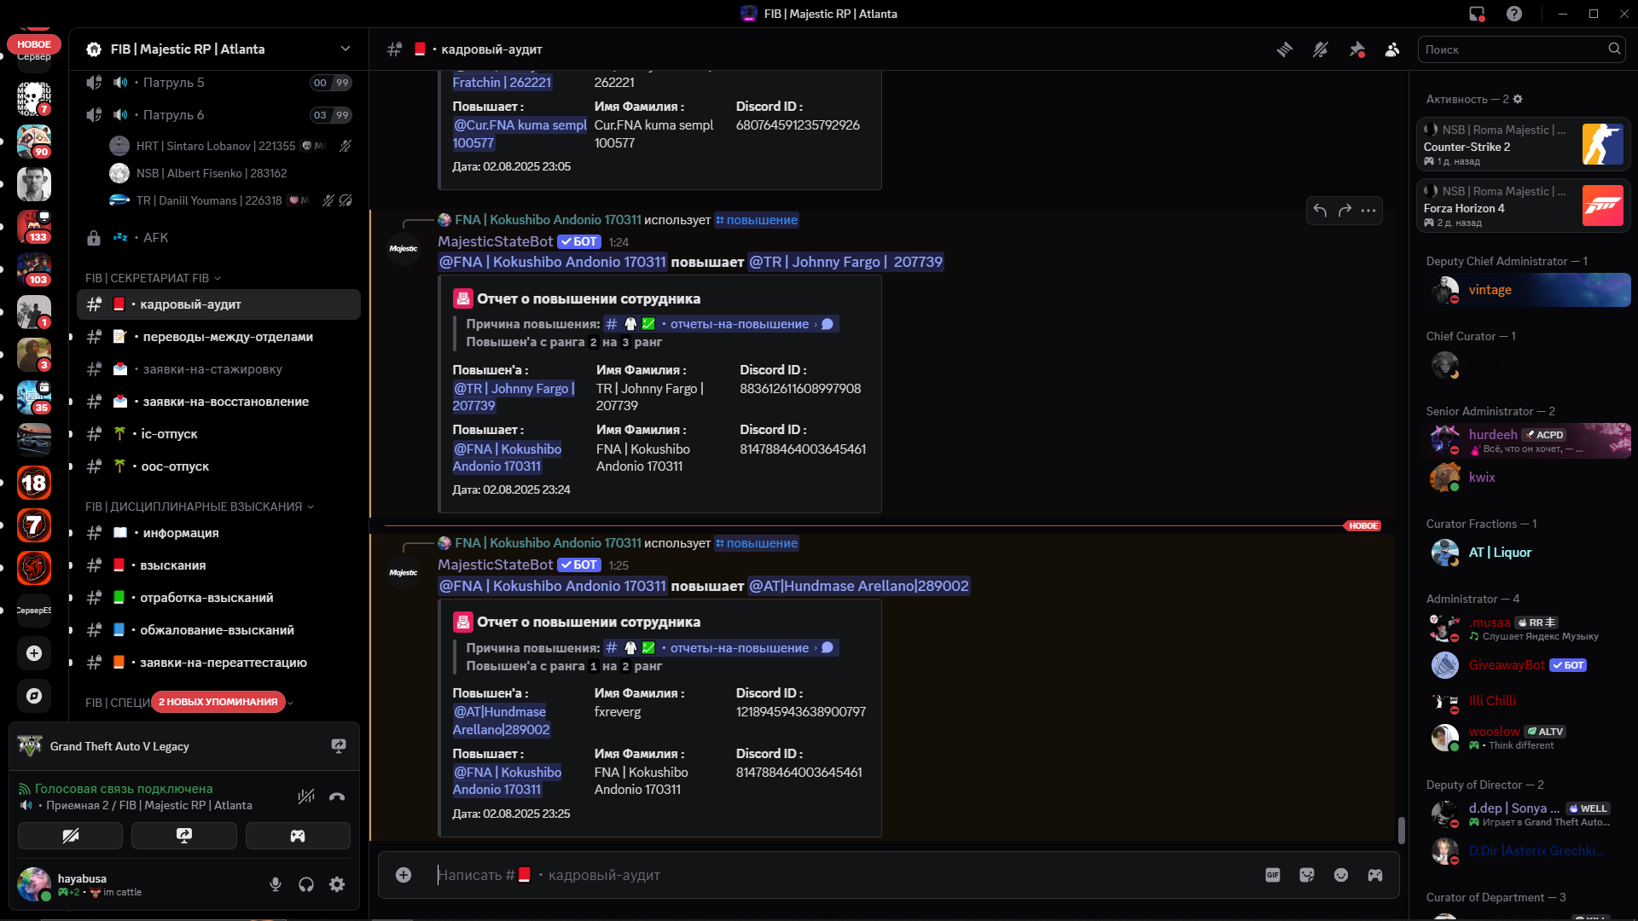Open the заявки-на-восстановление channel
The image size is (1638, 921).
click(219, 402)
